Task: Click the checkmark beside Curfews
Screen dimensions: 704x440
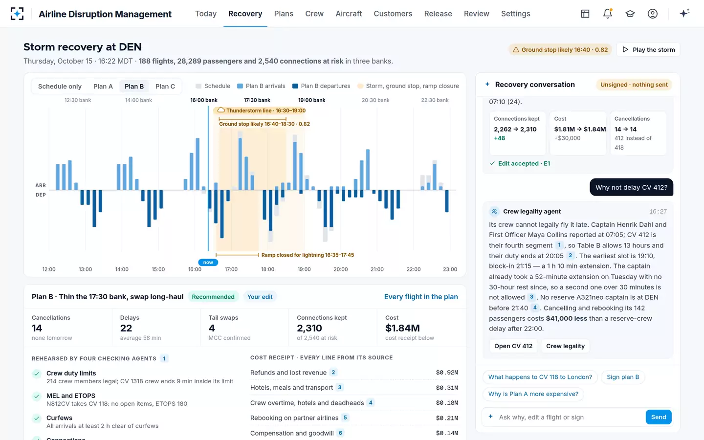Action: [37, 418]
